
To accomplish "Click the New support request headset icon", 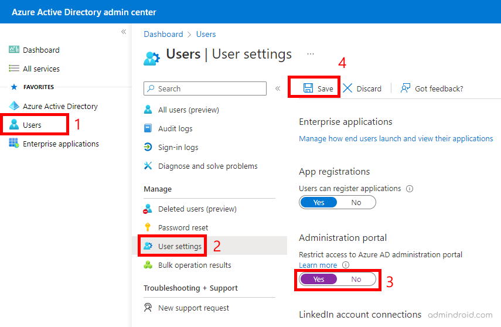I will coord(148,308).
